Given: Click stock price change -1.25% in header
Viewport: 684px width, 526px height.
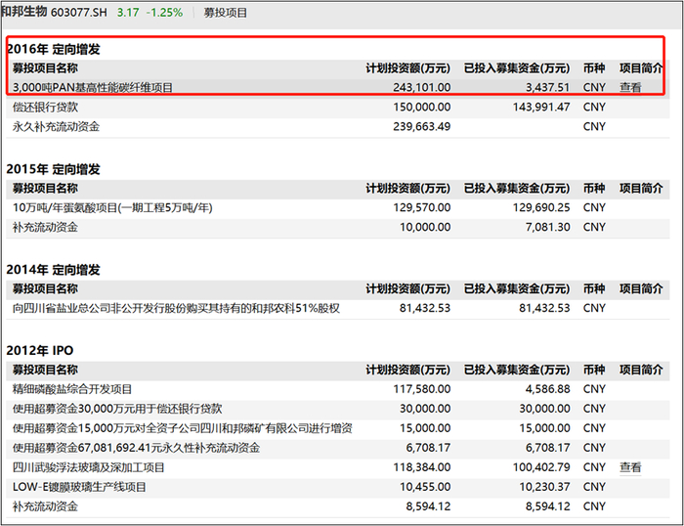Looking at the screenshot, I should 164,13.
